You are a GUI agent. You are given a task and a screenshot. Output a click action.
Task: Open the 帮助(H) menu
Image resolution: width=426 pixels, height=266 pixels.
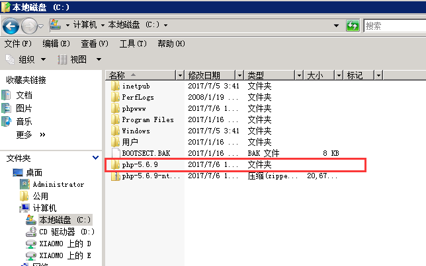171,44
